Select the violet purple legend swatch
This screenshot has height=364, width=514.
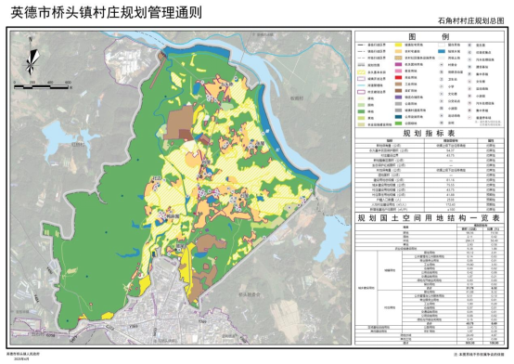(398, 97)
